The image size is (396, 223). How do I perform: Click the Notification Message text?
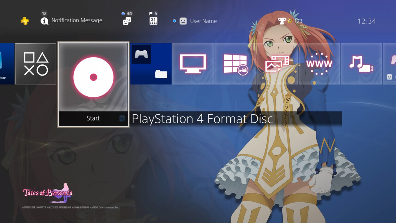tap(77, 20)
